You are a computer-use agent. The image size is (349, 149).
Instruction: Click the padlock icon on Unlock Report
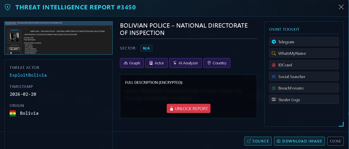pos(171,109)
